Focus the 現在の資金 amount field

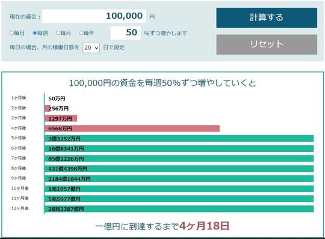click(94, 16)
